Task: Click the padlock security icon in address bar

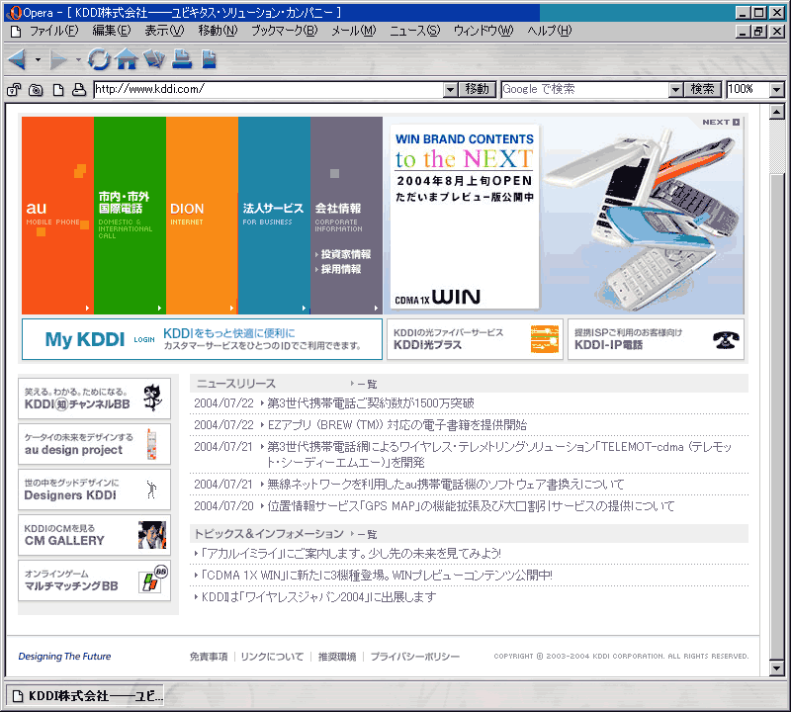Action: pyautogui.click(x=14, y=90)
